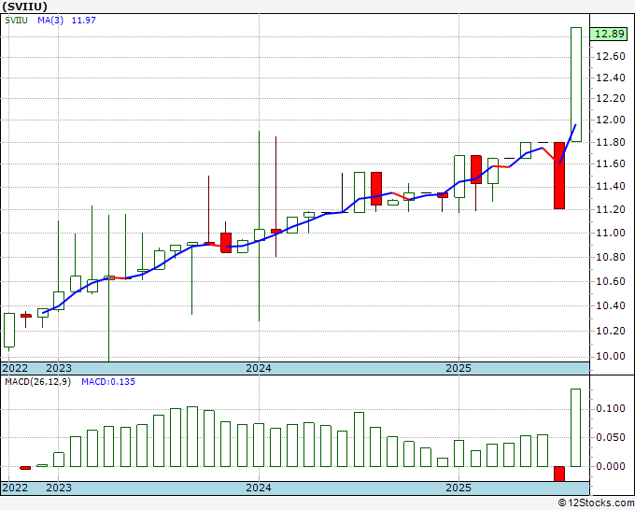Viewport: 635px width, 510px height.
Task: Click the 12.20 price axis label
Action: pos(611,99)
